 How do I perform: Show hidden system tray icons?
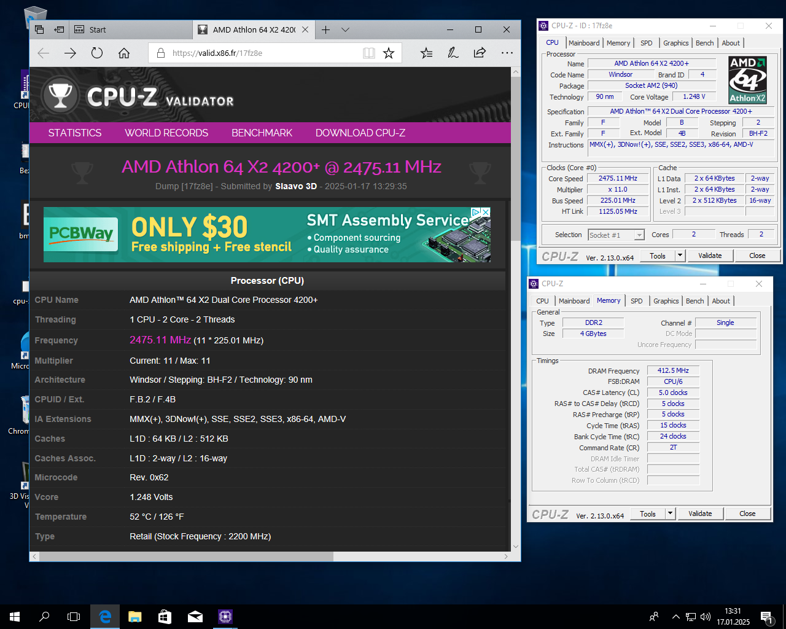[x=675, y=617]
